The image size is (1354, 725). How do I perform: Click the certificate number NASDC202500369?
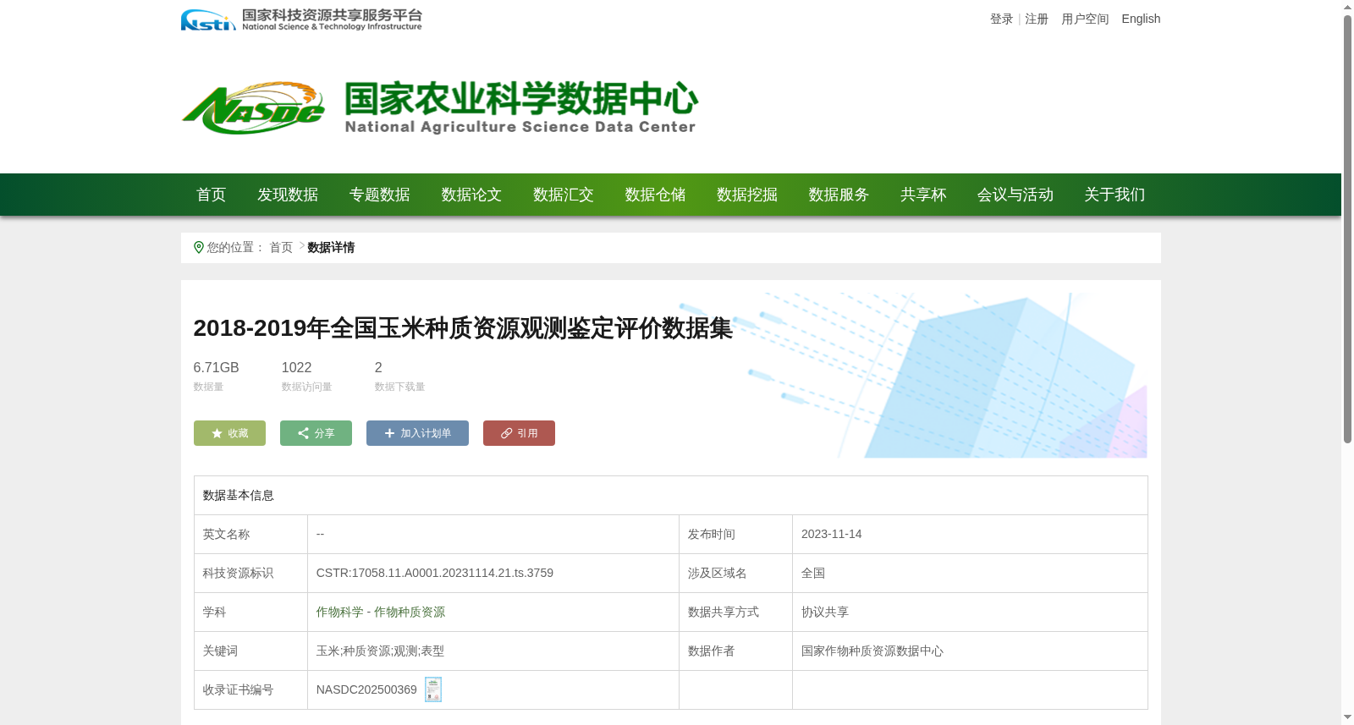[366, 689]
